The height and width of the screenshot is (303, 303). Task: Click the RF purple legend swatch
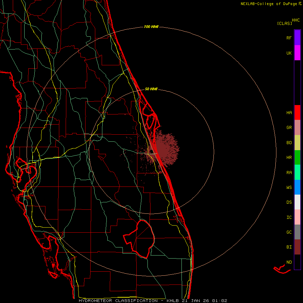coord(297,38)
